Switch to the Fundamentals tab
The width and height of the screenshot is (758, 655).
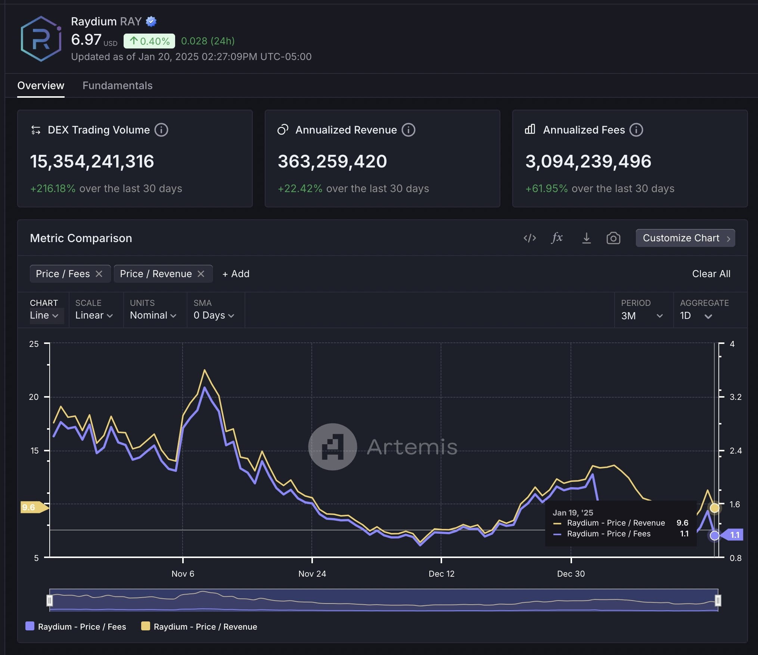point(117,85)
